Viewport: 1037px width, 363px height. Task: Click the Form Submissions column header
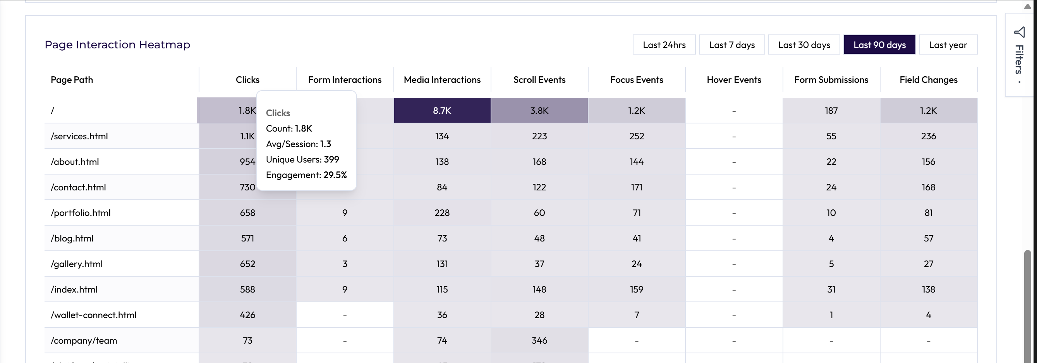coord(831,80)
